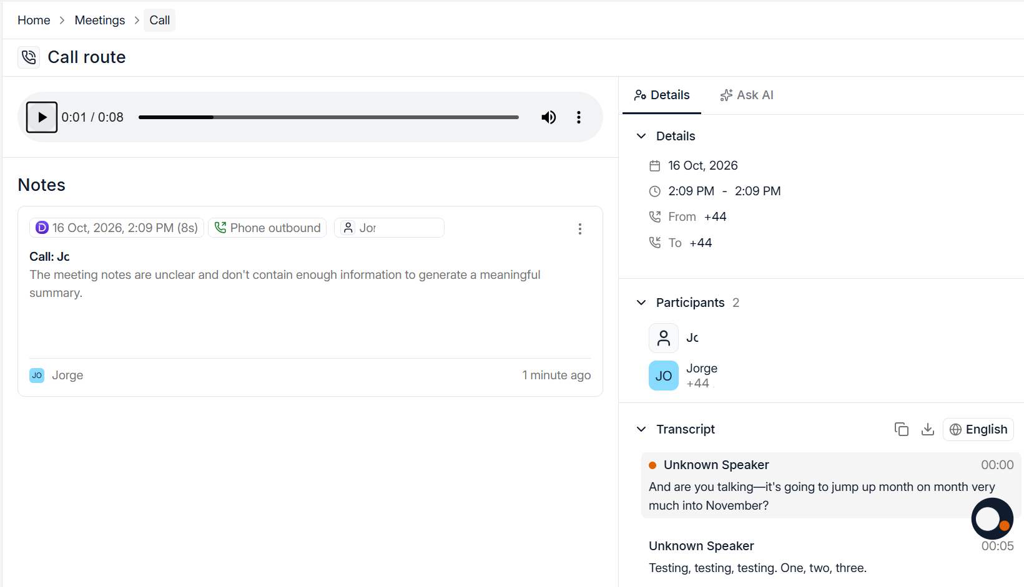Switch to the Details tab
This screenshot has width=1024, height=587.
coord(662,95)
